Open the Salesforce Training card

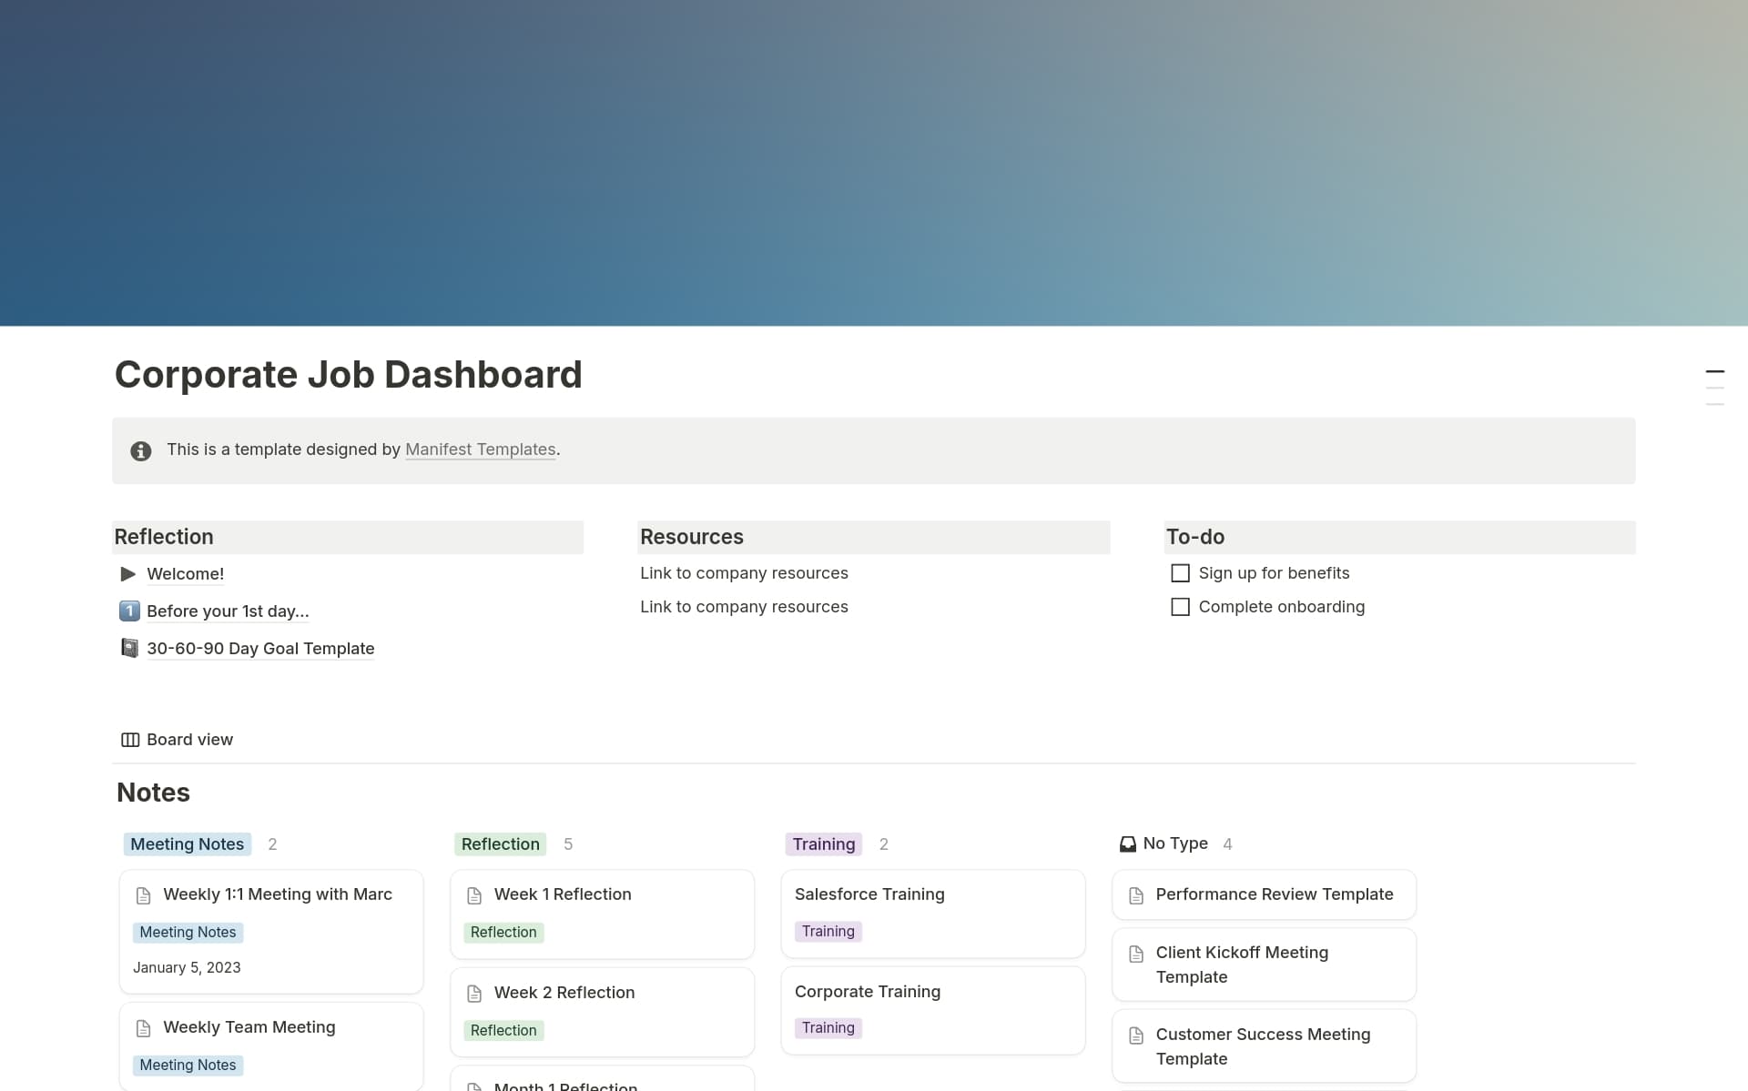click(869, 894)
